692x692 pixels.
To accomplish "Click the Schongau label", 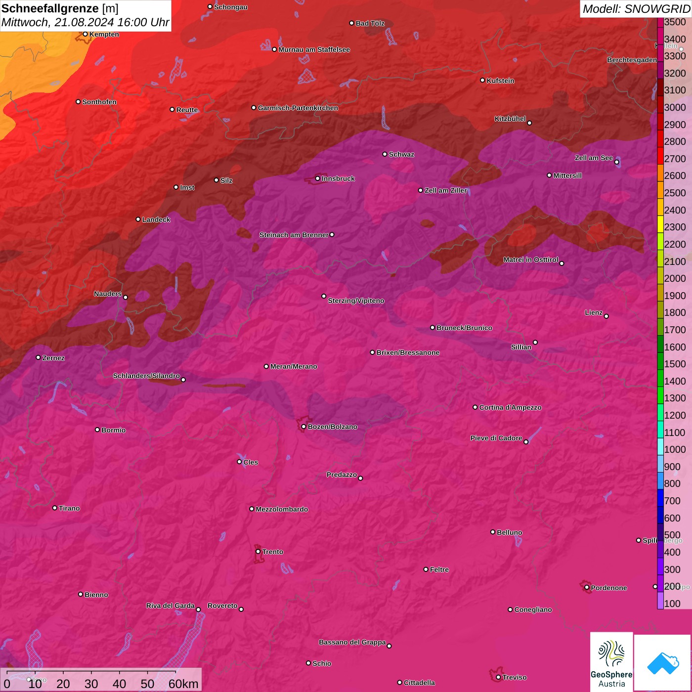I will pos(231,7).
